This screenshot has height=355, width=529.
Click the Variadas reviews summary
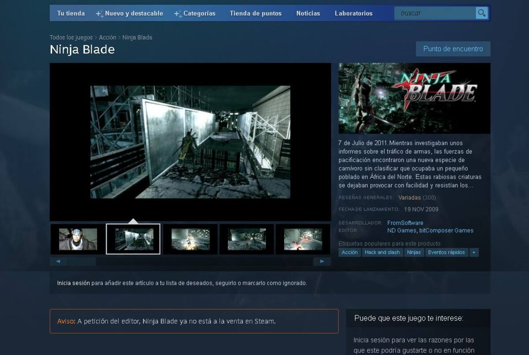[410, 198]
